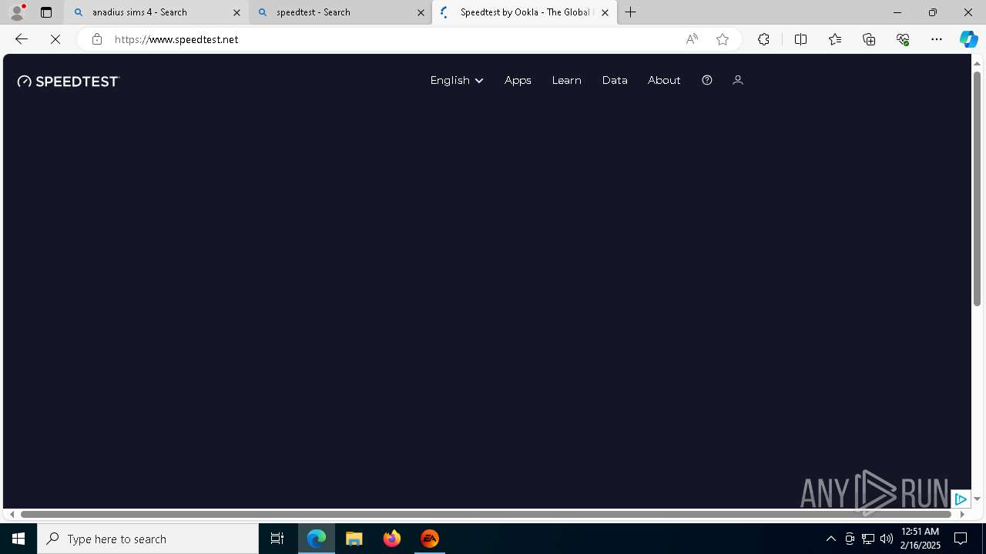Click the scroll right arrow
The image size is (986, 554).
962,514
